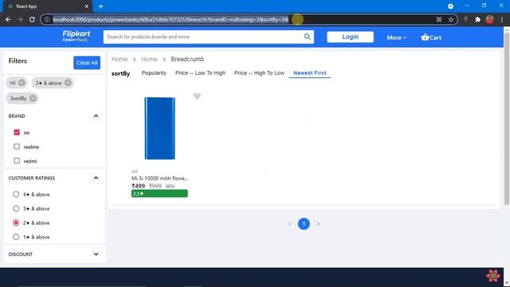Image resolution: width=510 pixels, height=287 pixels.
Task: Expand the DISCOUNT filter section
Action: pos(96,254)
